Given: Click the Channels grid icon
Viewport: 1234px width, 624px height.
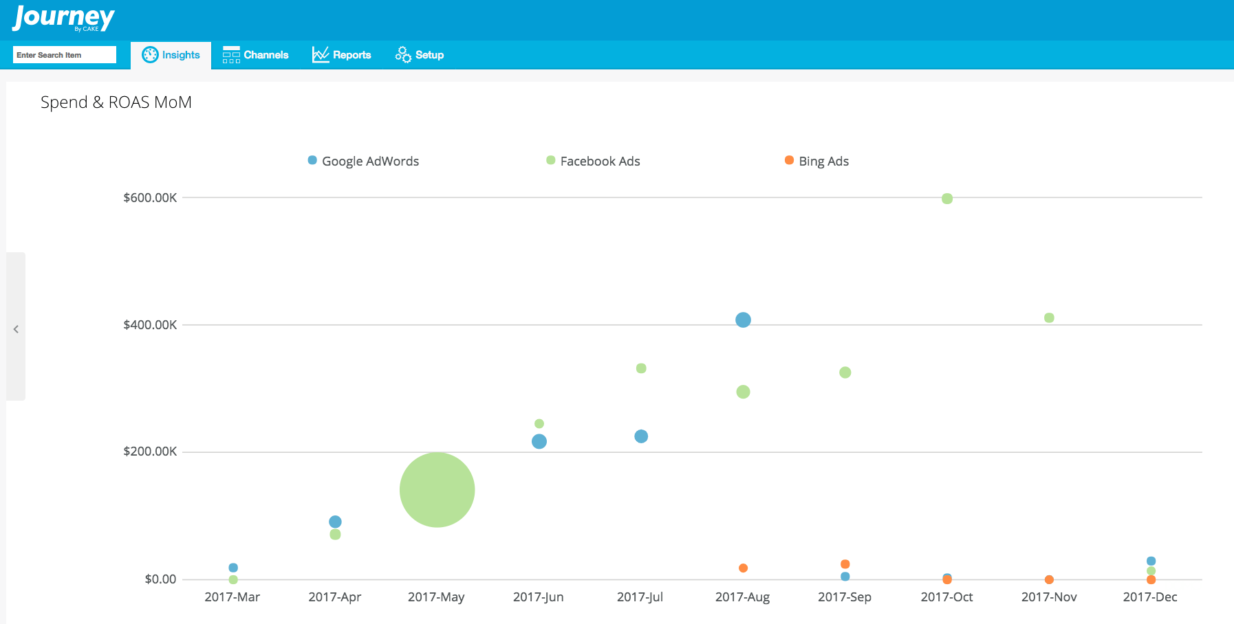Looking at the screenshot, I should [x=231, y=55].
